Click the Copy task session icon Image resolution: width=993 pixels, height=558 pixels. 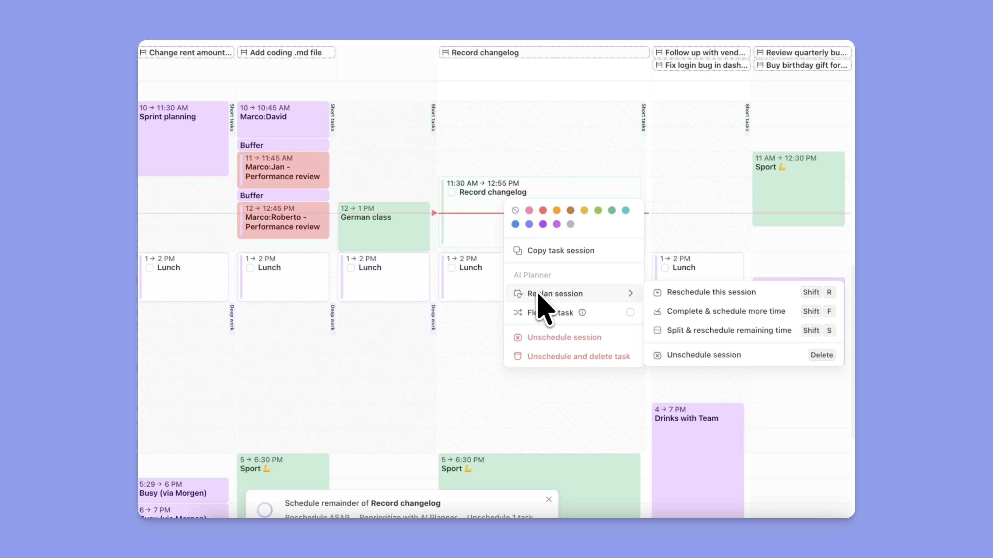(x=517, y=250)
